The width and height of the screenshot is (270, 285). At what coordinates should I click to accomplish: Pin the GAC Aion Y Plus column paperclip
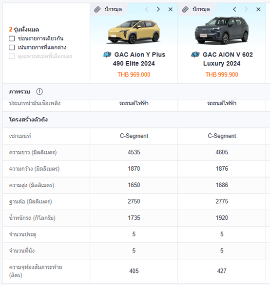(x=108, y=9)
